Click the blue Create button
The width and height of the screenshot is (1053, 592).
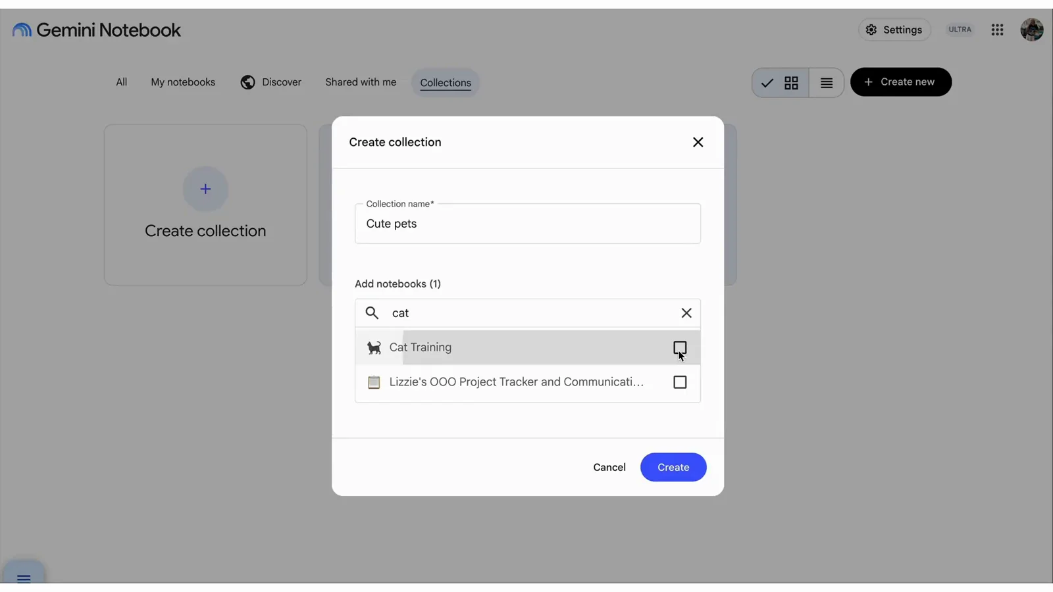click(x=673, y=467)
